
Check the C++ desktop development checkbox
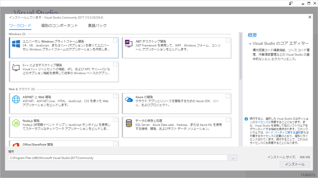(115, 64)
